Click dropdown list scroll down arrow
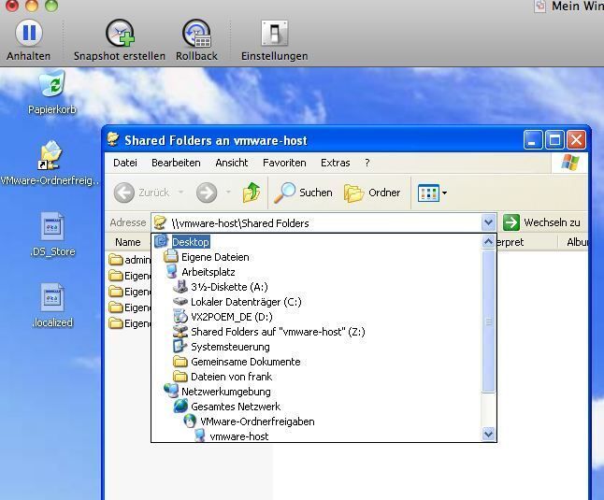604x500 pixels. (488, 435)
